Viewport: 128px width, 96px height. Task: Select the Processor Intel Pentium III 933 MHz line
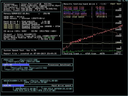(27, 4)
